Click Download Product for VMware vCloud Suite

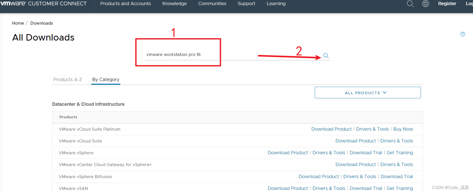click(x=356, y=141)
